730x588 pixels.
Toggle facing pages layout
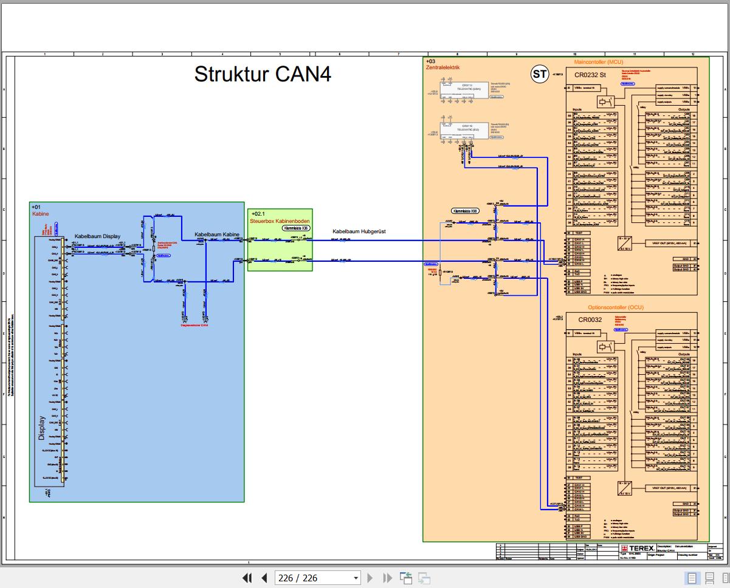[x=724, y=578]
